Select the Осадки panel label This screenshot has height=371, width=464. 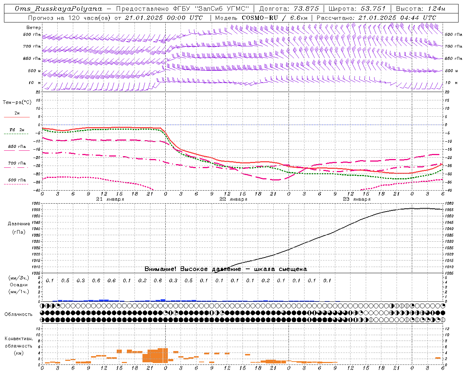click(x=19, y=285)
